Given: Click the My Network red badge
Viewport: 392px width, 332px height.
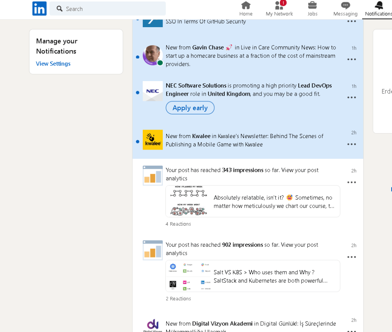Looking at the screenshot, I should 283,3.
